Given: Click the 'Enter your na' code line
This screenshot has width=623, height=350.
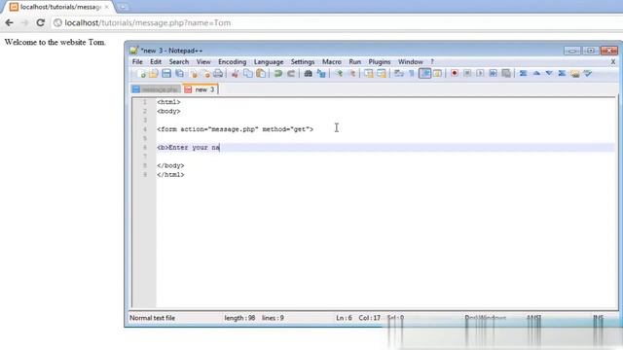Looking at the screenshot, I should tap(188, 148).
